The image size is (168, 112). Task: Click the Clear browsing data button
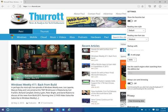tap(136, 101)
